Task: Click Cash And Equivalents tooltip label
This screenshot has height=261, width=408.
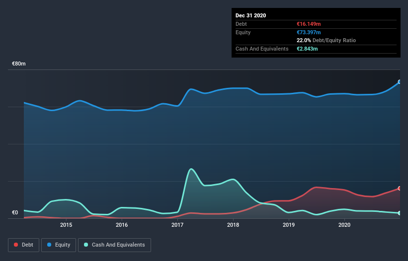Action: (262, 49)
